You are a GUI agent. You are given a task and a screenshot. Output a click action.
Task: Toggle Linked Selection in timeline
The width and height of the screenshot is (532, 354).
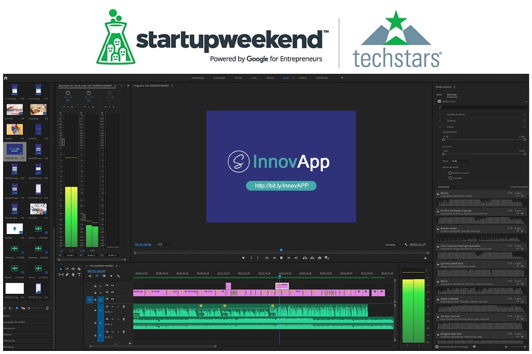coord(104,276)
